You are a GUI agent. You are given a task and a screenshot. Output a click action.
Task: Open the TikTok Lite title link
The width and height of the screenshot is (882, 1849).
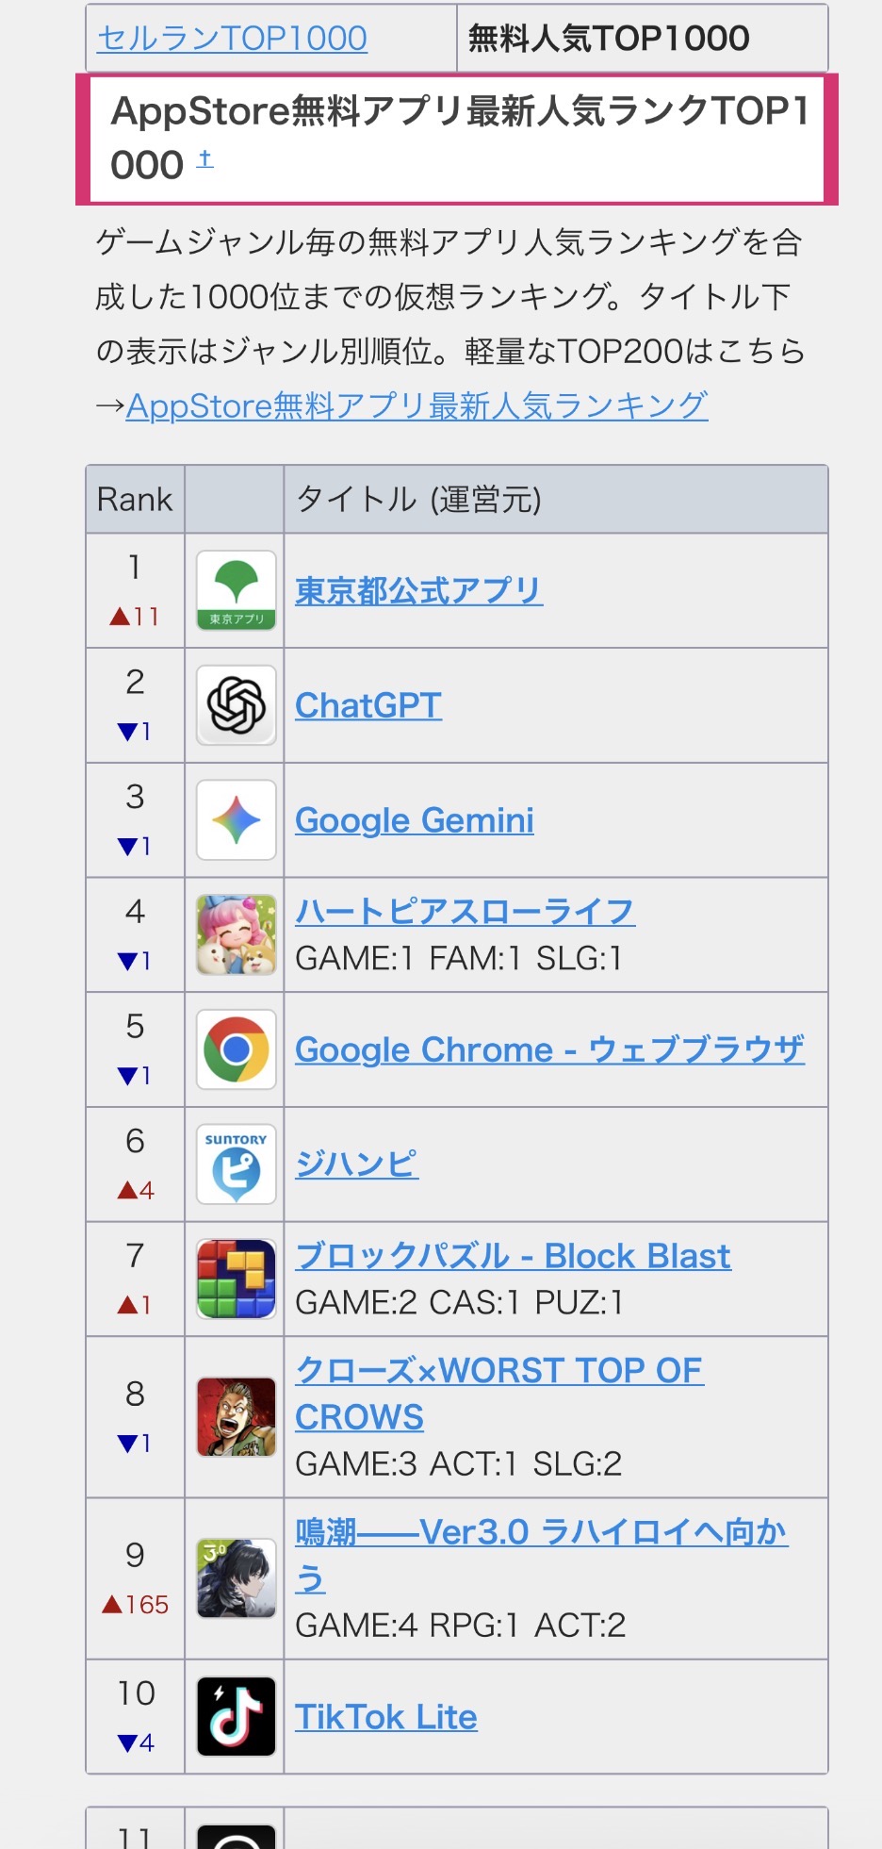(x=385, y=1717)
